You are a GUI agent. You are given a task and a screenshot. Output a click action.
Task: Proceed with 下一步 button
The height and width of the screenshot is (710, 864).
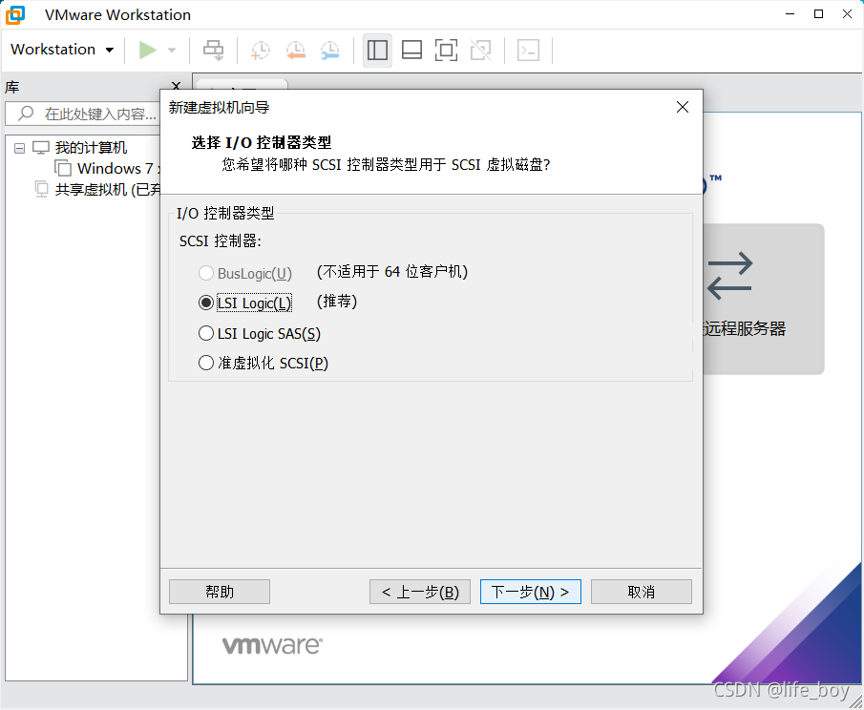[x=531, y=592]
